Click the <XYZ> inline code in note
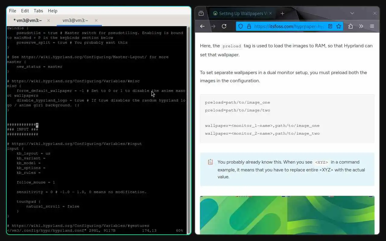The height and width of the screenshot is (241, 386). point(321,162)
